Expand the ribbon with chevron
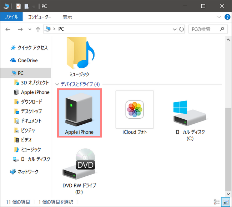The image size is (232, 207). 219,17
